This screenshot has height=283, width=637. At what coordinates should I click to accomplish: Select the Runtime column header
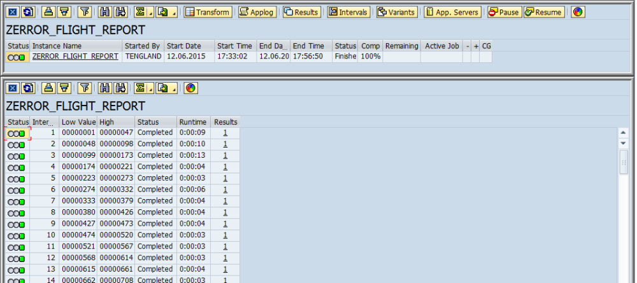[x=194, y=122]
